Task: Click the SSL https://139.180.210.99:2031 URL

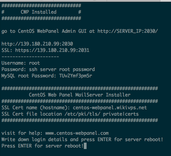Action: 52,50
